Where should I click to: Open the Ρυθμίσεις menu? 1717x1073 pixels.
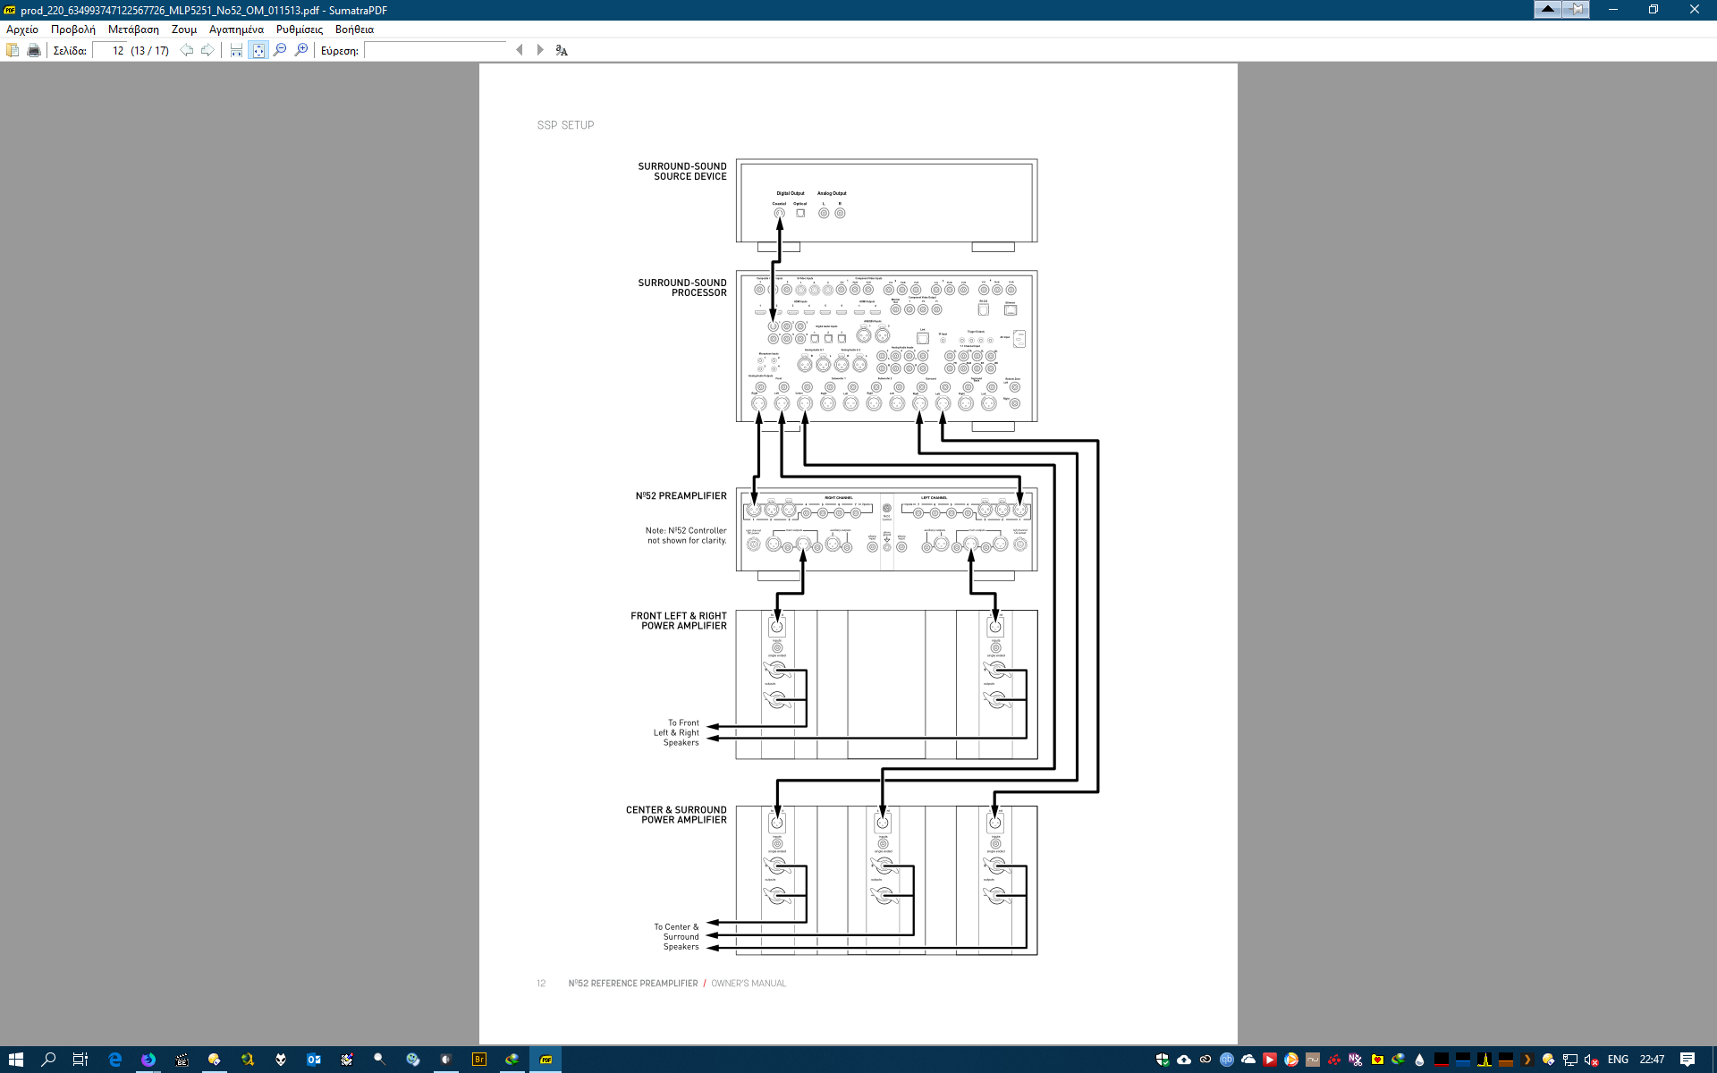coord(299,30)
